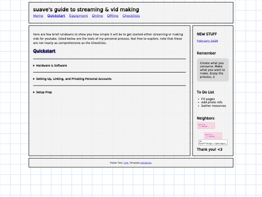Open the Home navigation link
This screenshot has width=262, height=197.
click(x=38, y=16)
